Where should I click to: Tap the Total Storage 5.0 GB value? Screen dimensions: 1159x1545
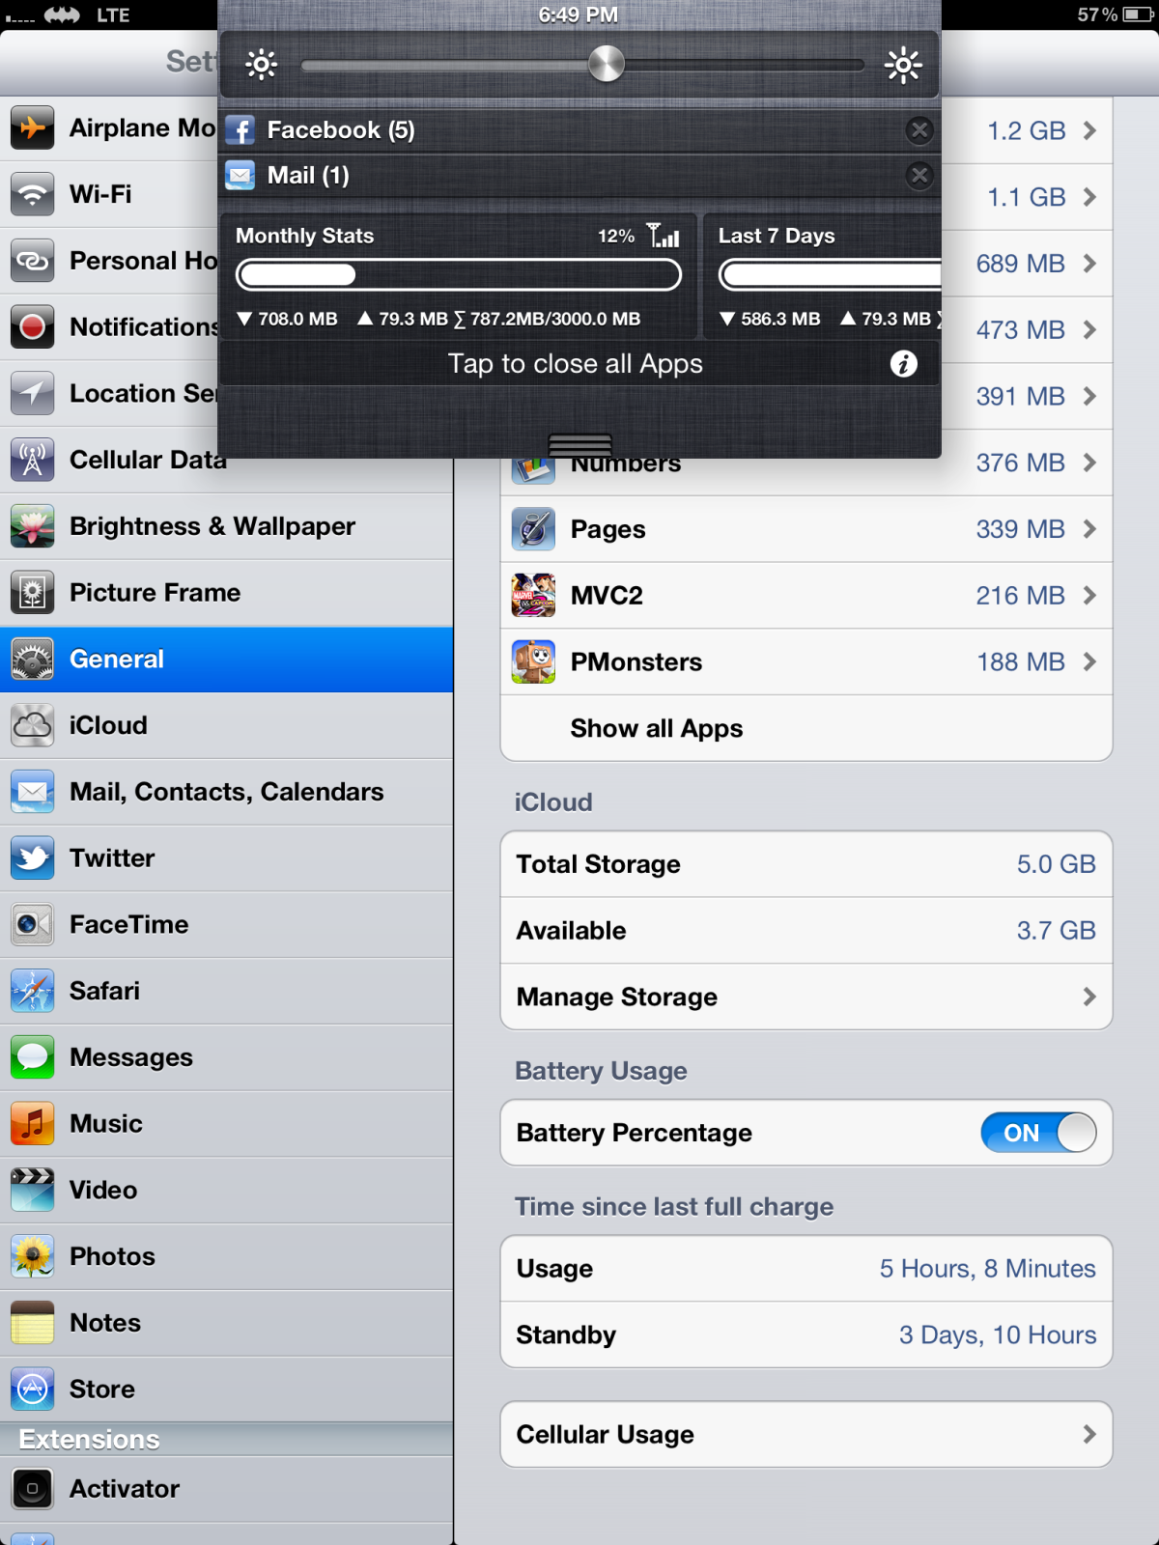1056,864
